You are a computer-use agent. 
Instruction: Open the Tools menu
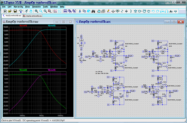[x=46, y=7]
